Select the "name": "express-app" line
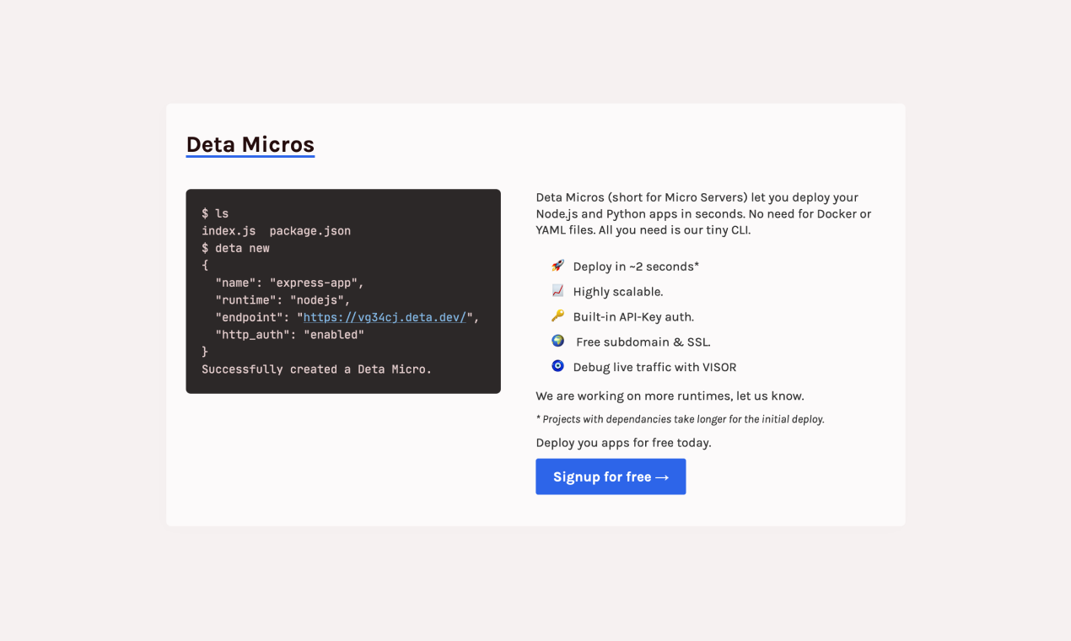Viewport: 1071px width, 641px height. (289, 283)
